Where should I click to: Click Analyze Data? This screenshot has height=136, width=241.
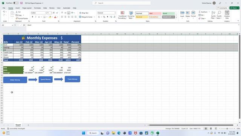tap(227, 15)
